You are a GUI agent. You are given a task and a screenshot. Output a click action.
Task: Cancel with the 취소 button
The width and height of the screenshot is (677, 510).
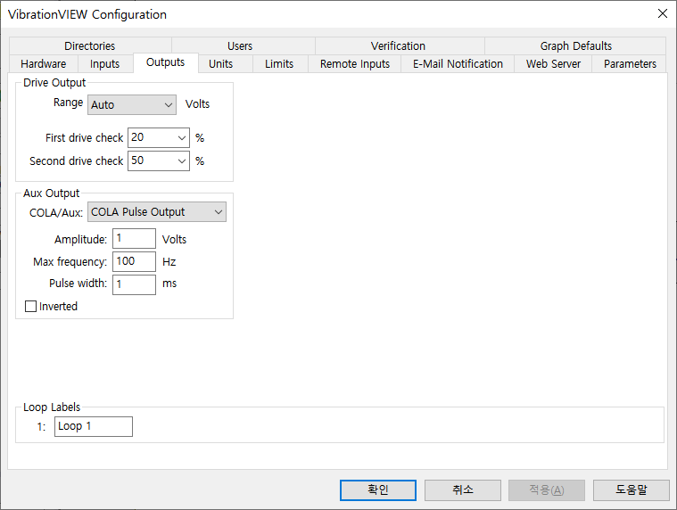462,490
